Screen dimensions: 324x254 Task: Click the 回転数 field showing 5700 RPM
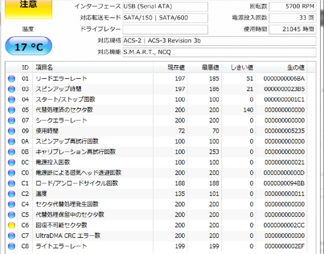(292, 7)
